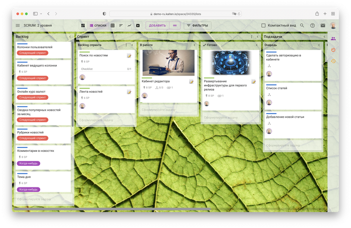Open the ФИЛЬТРЫ button

(x=198, y=25)
